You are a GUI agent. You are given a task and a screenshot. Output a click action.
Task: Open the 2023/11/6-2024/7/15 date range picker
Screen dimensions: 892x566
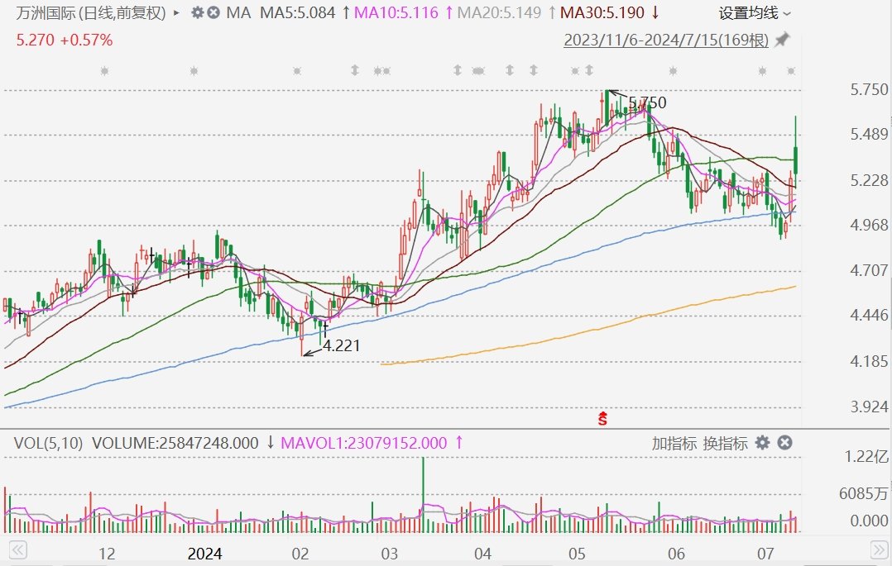pos(666,40)
